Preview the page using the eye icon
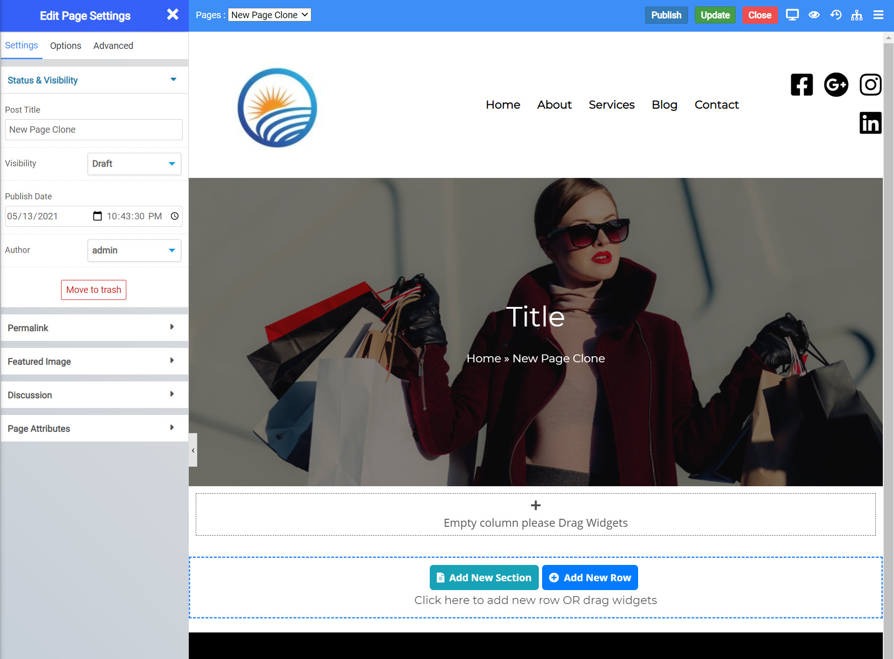Image resolution: width=894 pixels, height=659 pixels. (814, 14)
